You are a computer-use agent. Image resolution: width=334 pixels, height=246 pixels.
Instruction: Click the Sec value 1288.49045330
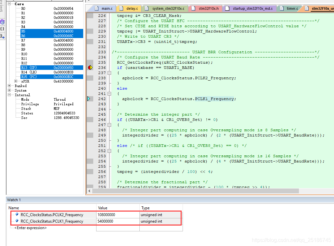coord(67,118)
